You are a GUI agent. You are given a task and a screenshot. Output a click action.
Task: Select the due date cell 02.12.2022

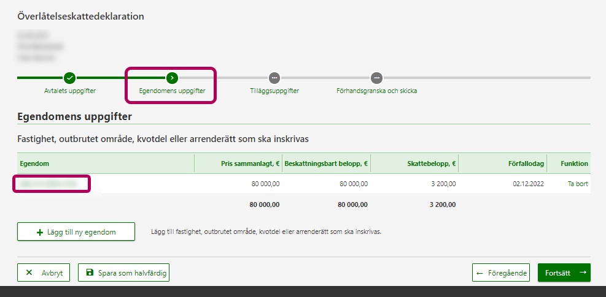pos(529,183)
